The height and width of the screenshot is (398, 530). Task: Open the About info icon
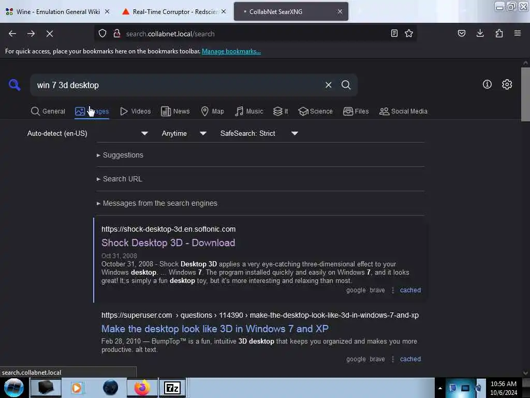pyautogui.click(x=487, y=84)
